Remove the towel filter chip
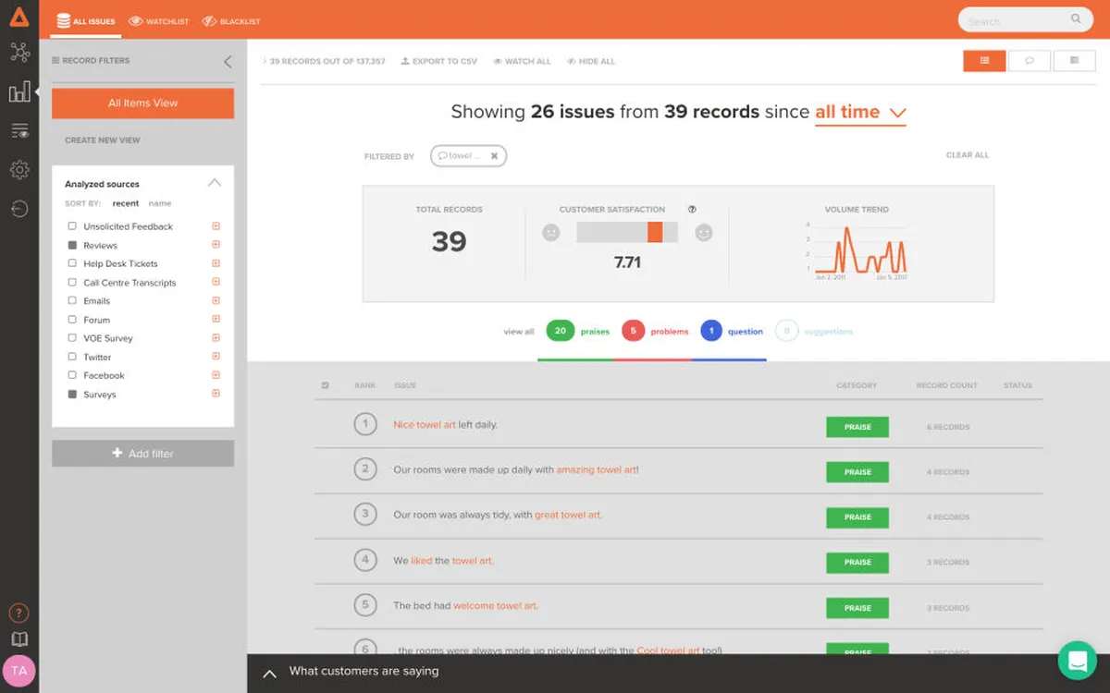The image size is (1110, 693). coord(494,156)
